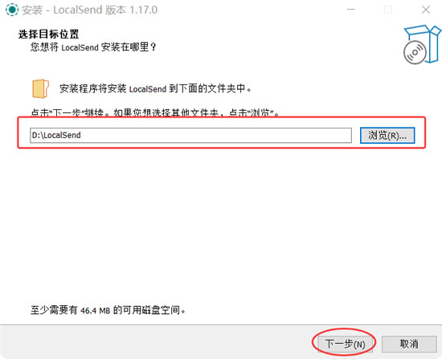Click the blue installer box icon
442x359 pixels.
pos(423,44)
